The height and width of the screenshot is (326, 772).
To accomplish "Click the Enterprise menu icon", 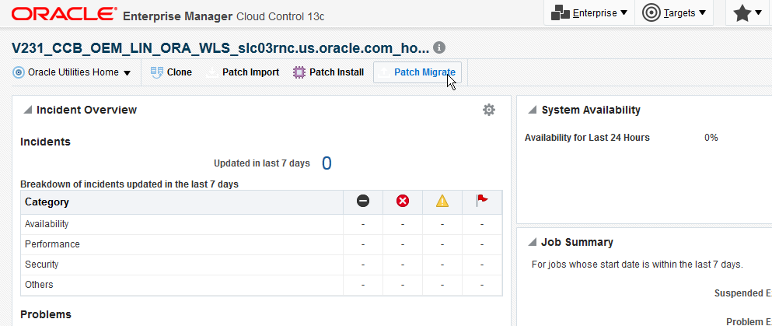I will (x=561, y=12).
